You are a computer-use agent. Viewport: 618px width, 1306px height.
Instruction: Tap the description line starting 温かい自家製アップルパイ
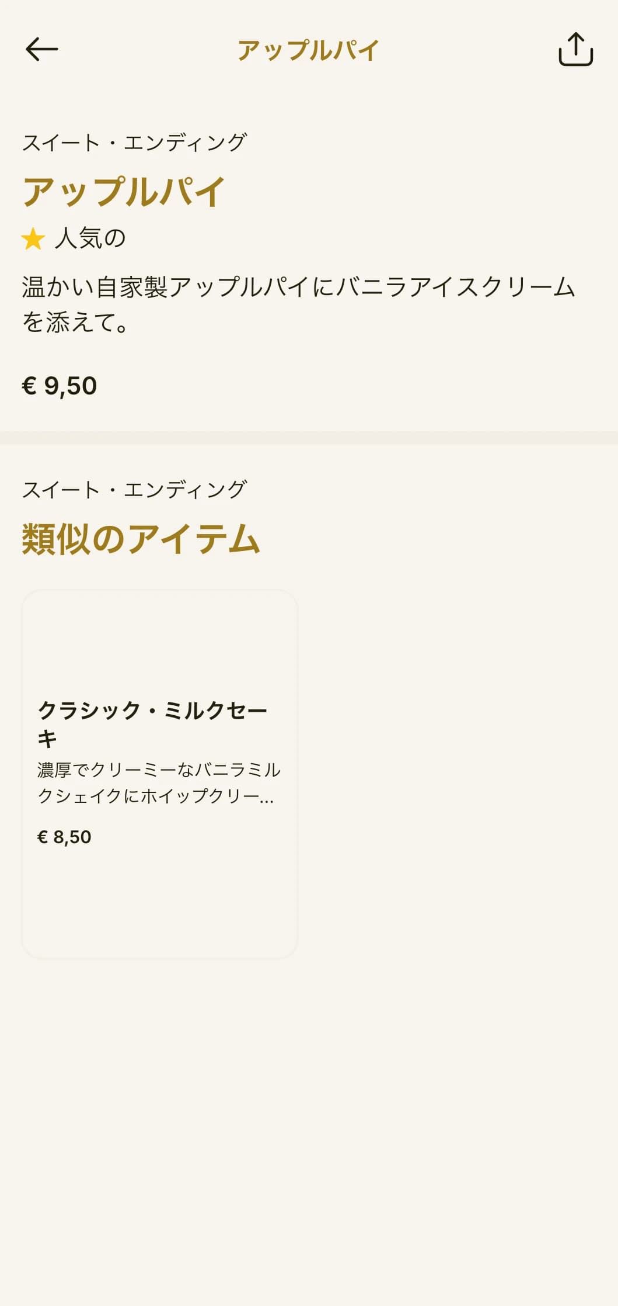tap(299, 287)
